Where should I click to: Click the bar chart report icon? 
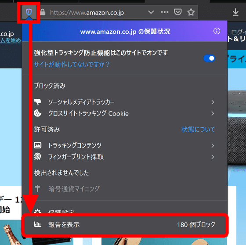pyautogui.click(x=37, y=224)
